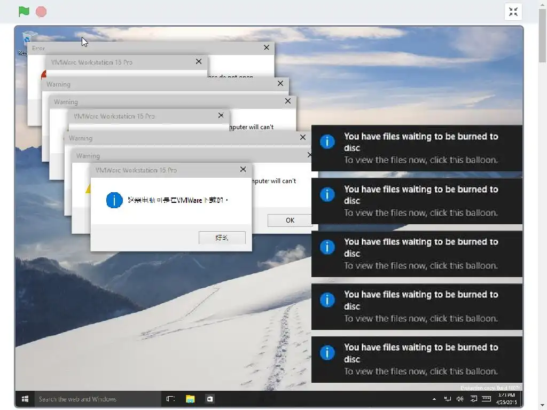Open Action Center notifications icon
The width and height of the screenshot is (547, 410).
pyautogui.click(x=473, y=399)
